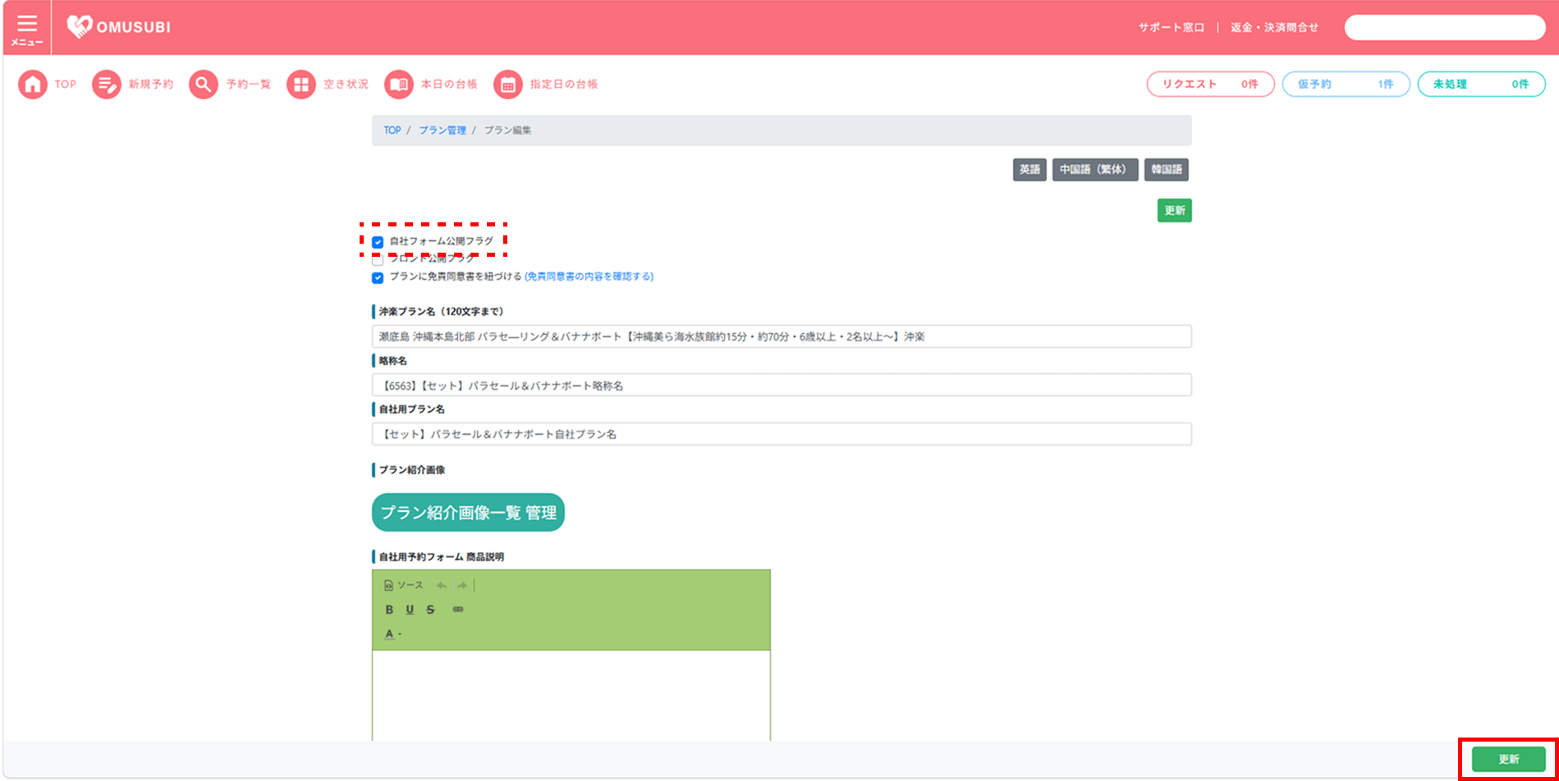
Task: Open the サポート窓口 link
Action: 1172,27
